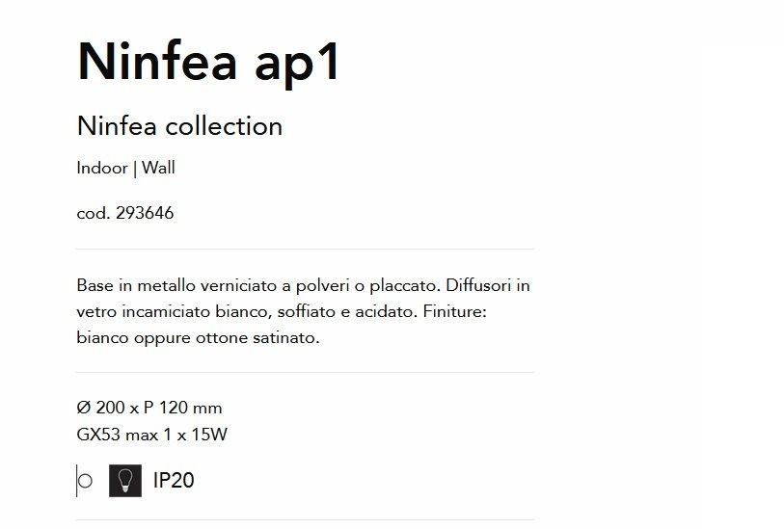Image resolution: width=784 pixels, height=529 pixels.
Task: Open the Ninfea collection link
Action: pyautogui.click(x=179, y=126)
